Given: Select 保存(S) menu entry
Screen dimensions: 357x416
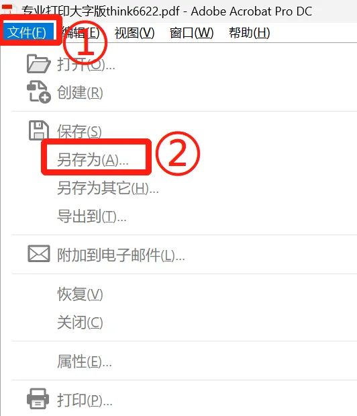Looking at the screenshot, I should (x=79, y=131).
